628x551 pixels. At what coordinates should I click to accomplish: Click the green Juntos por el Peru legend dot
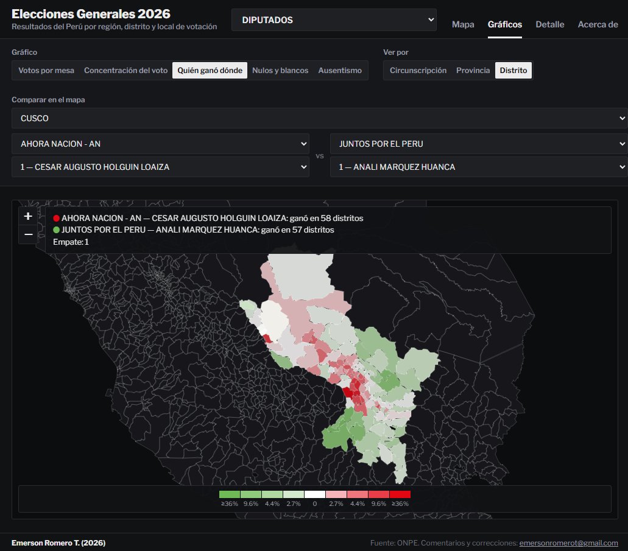(57, 230)
